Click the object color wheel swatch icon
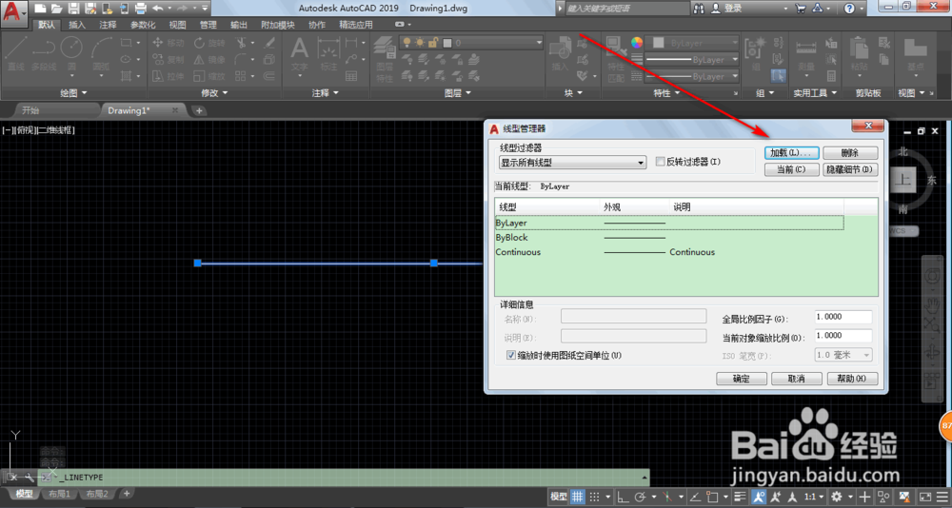 coord(636,43)
